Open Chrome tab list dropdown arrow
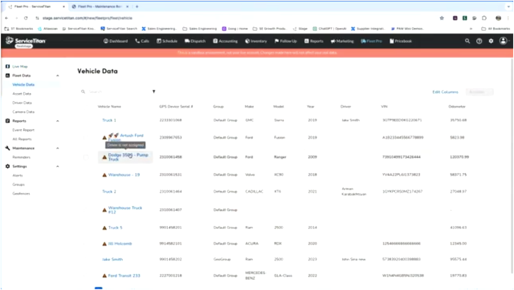Image resolution: width=514 pixels, height=290 pixels. click(508, 7)
